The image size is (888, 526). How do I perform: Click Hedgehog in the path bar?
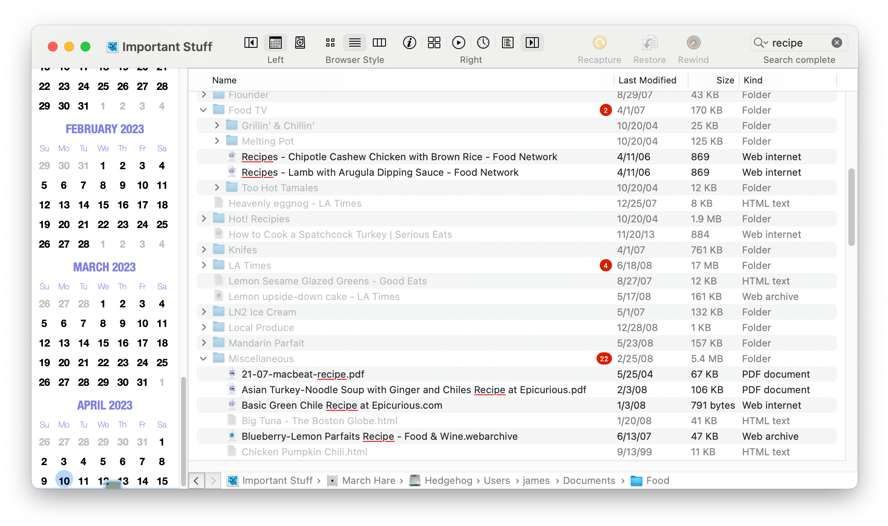tap(441, 481)
